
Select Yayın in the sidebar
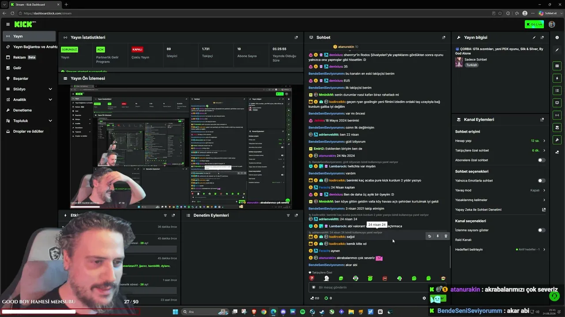tap(29, 36)
